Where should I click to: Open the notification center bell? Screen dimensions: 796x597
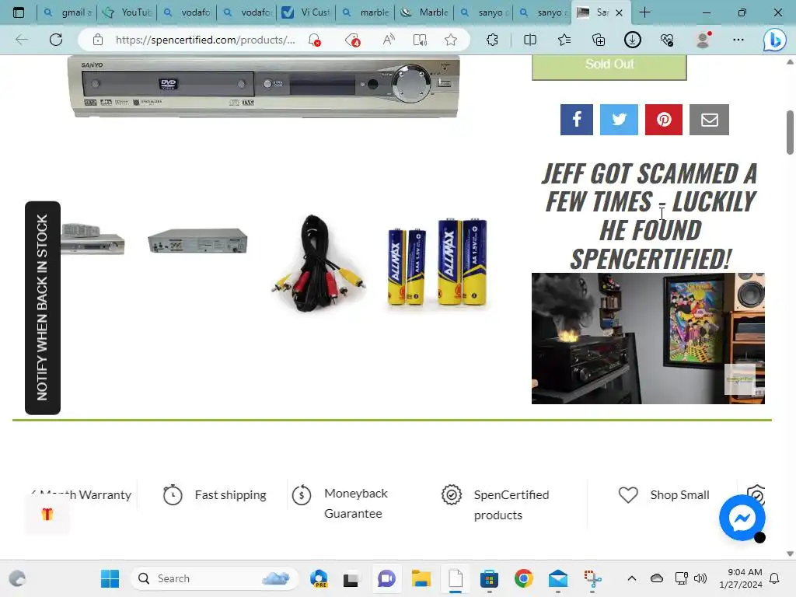(x=774, y=578)
